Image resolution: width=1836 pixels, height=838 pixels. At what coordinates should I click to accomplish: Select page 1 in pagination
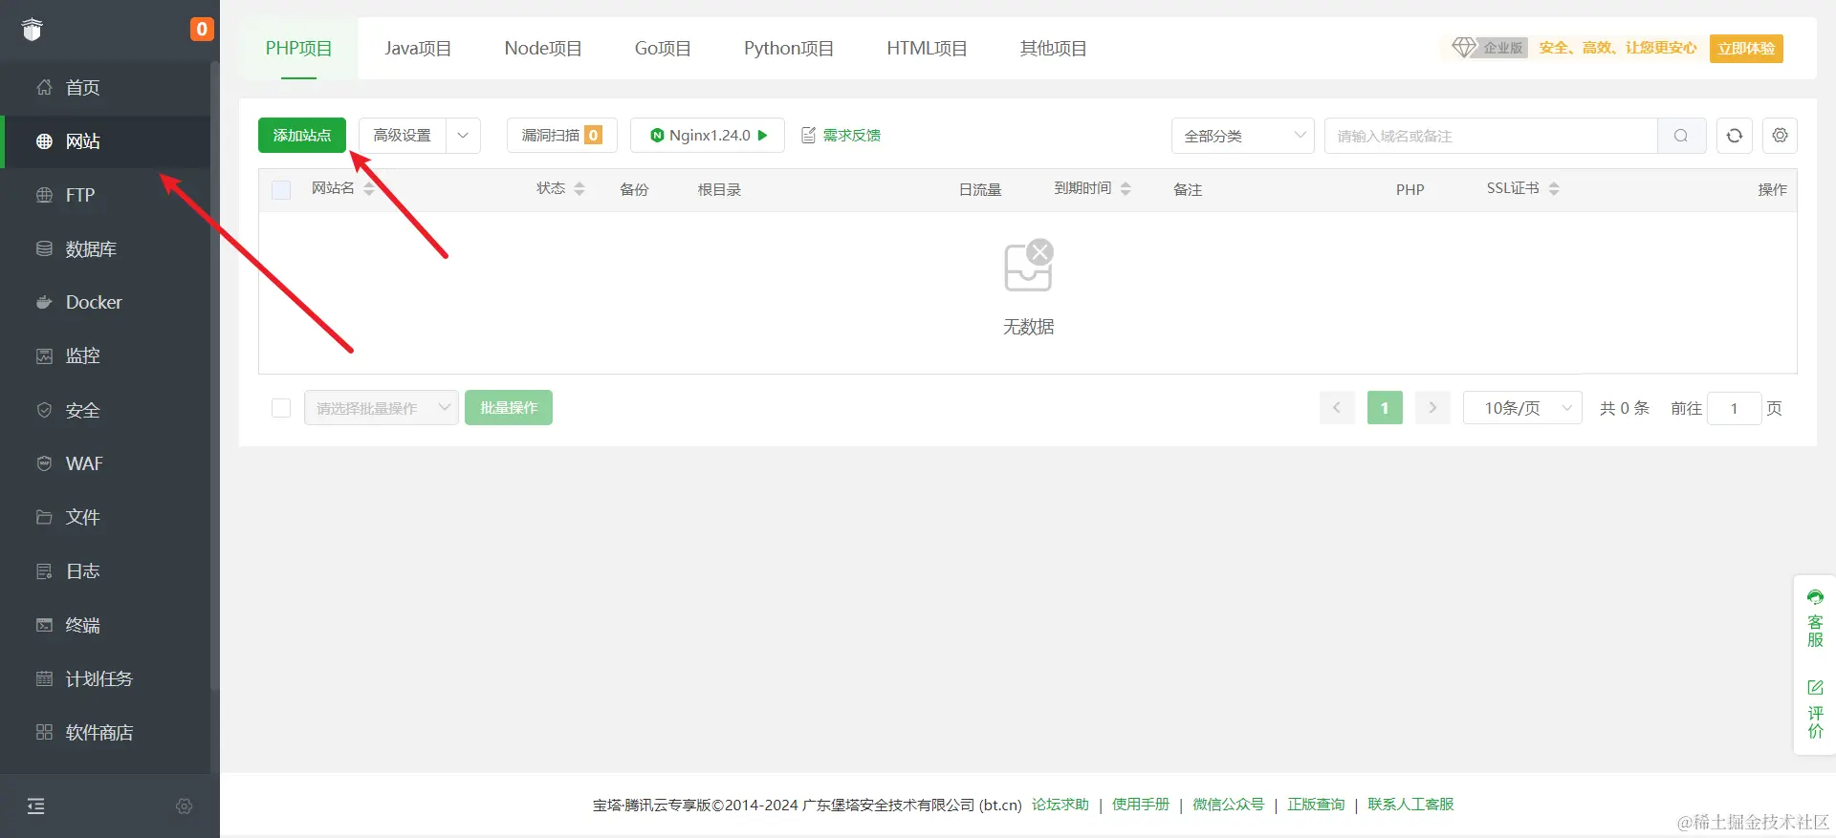point(1385,408)
